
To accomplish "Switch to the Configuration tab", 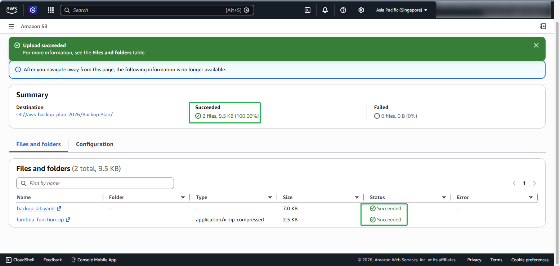I will [95, 144].
